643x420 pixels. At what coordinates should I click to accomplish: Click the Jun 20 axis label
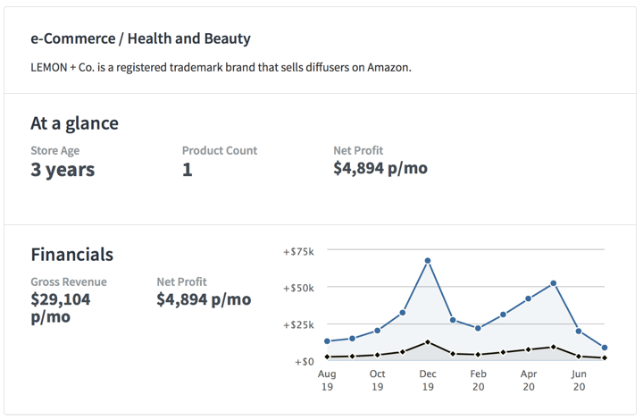579,381
